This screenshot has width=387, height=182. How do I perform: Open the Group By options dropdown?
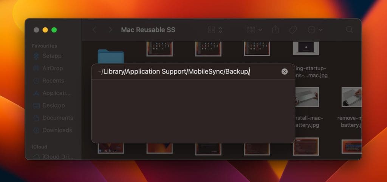pos(254,30)
